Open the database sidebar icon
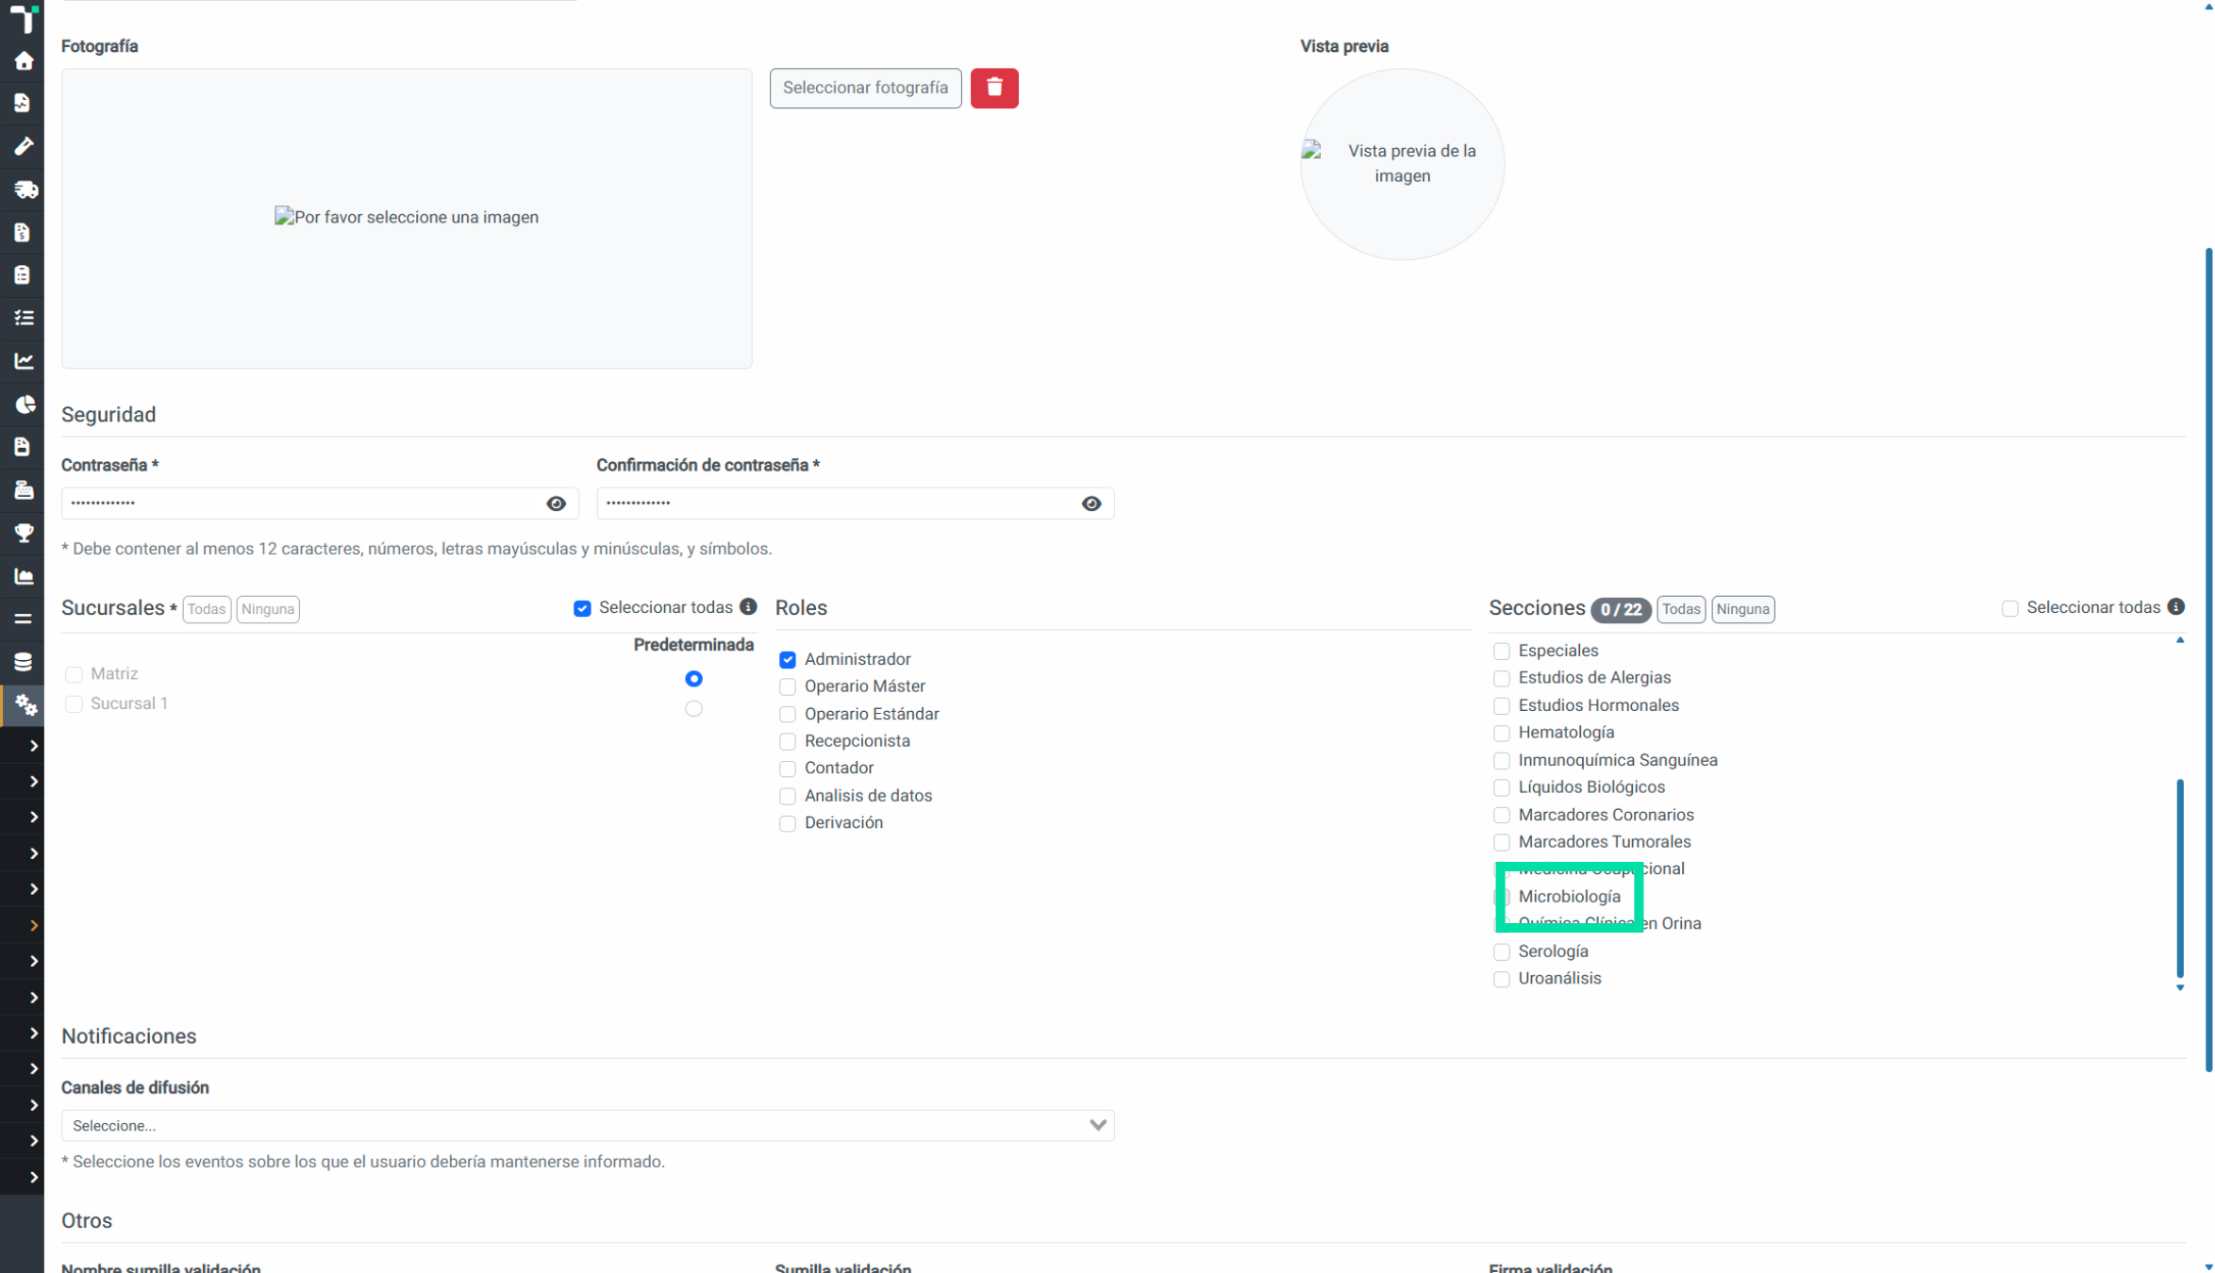The image size is (2215, 1273). coord(24,662)
